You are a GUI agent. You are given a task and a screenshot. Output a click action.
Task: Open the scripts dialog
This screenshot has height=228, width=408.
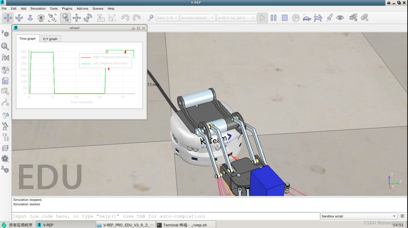5,81
